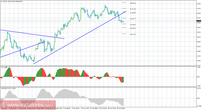Click the divider between the AO and OsMA panels

pos(98,87)
